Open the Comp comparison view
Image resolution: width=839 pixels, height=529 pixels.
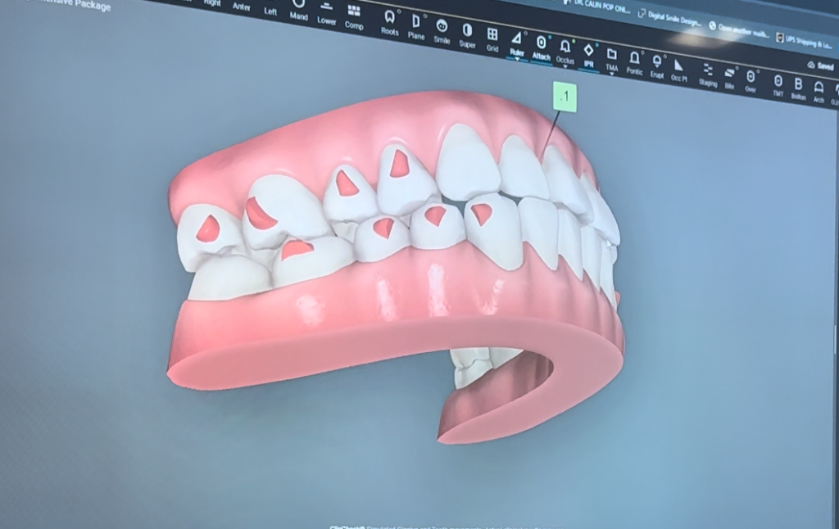354,18
